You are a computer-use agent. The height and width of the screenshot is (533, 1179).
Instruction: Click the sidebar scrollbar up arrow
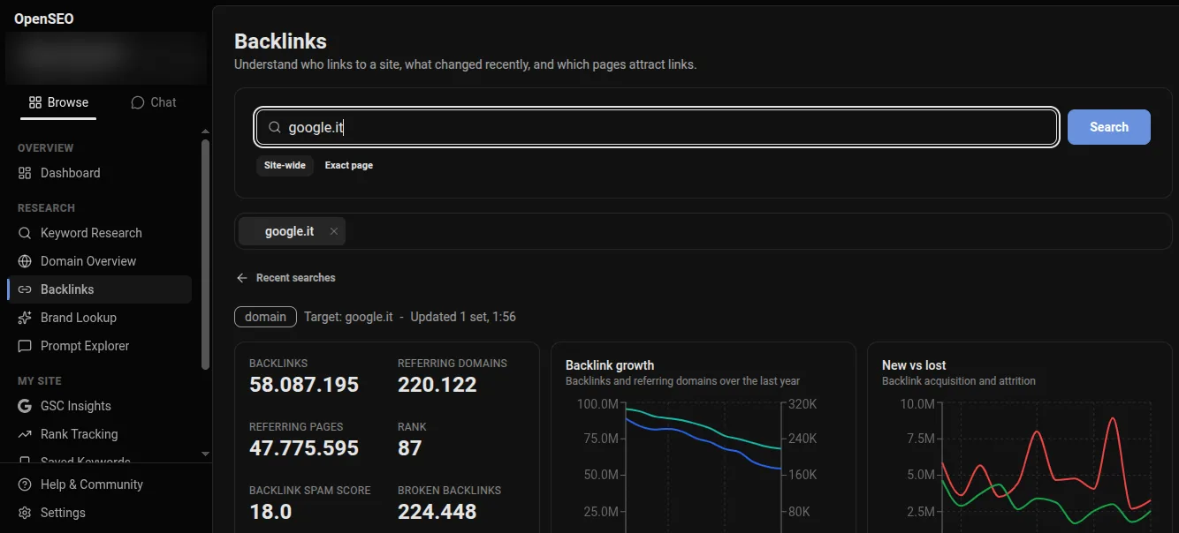[206, 131]
